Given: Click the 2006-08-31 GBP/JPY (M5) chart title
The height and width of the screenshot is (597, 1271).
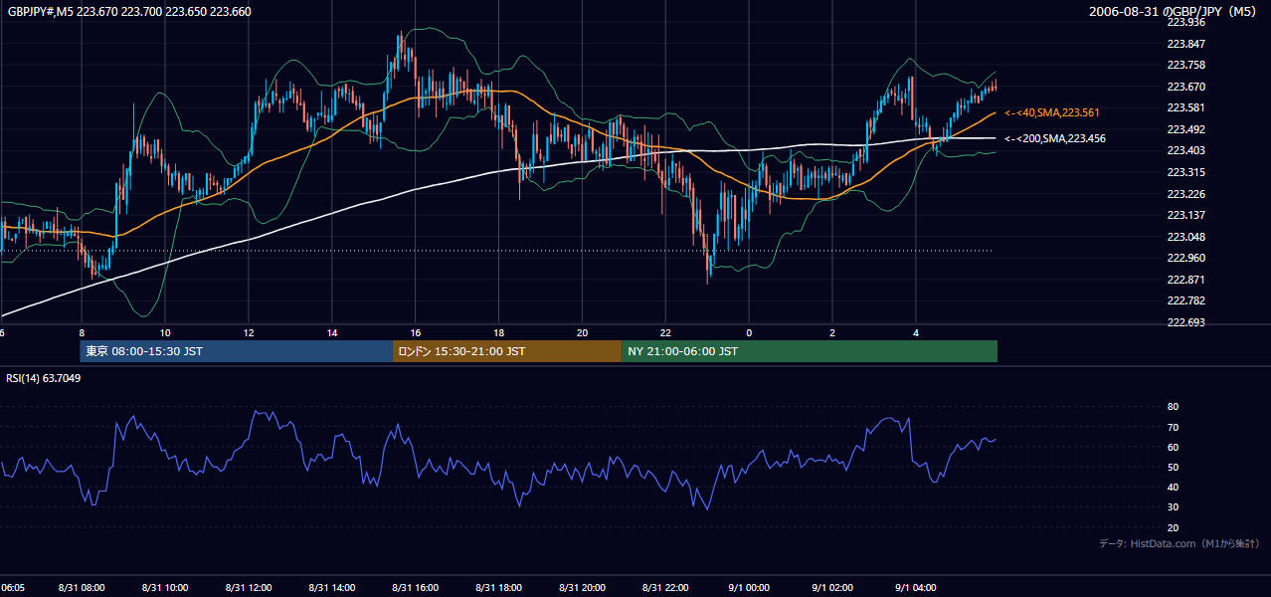Looking at the screenshot, I should pos(1175,12).
